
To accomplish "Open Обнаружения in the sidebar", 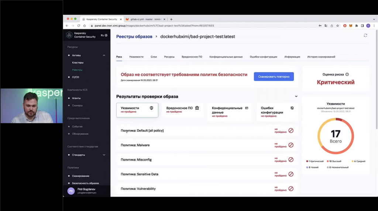I will coord(80,134).
